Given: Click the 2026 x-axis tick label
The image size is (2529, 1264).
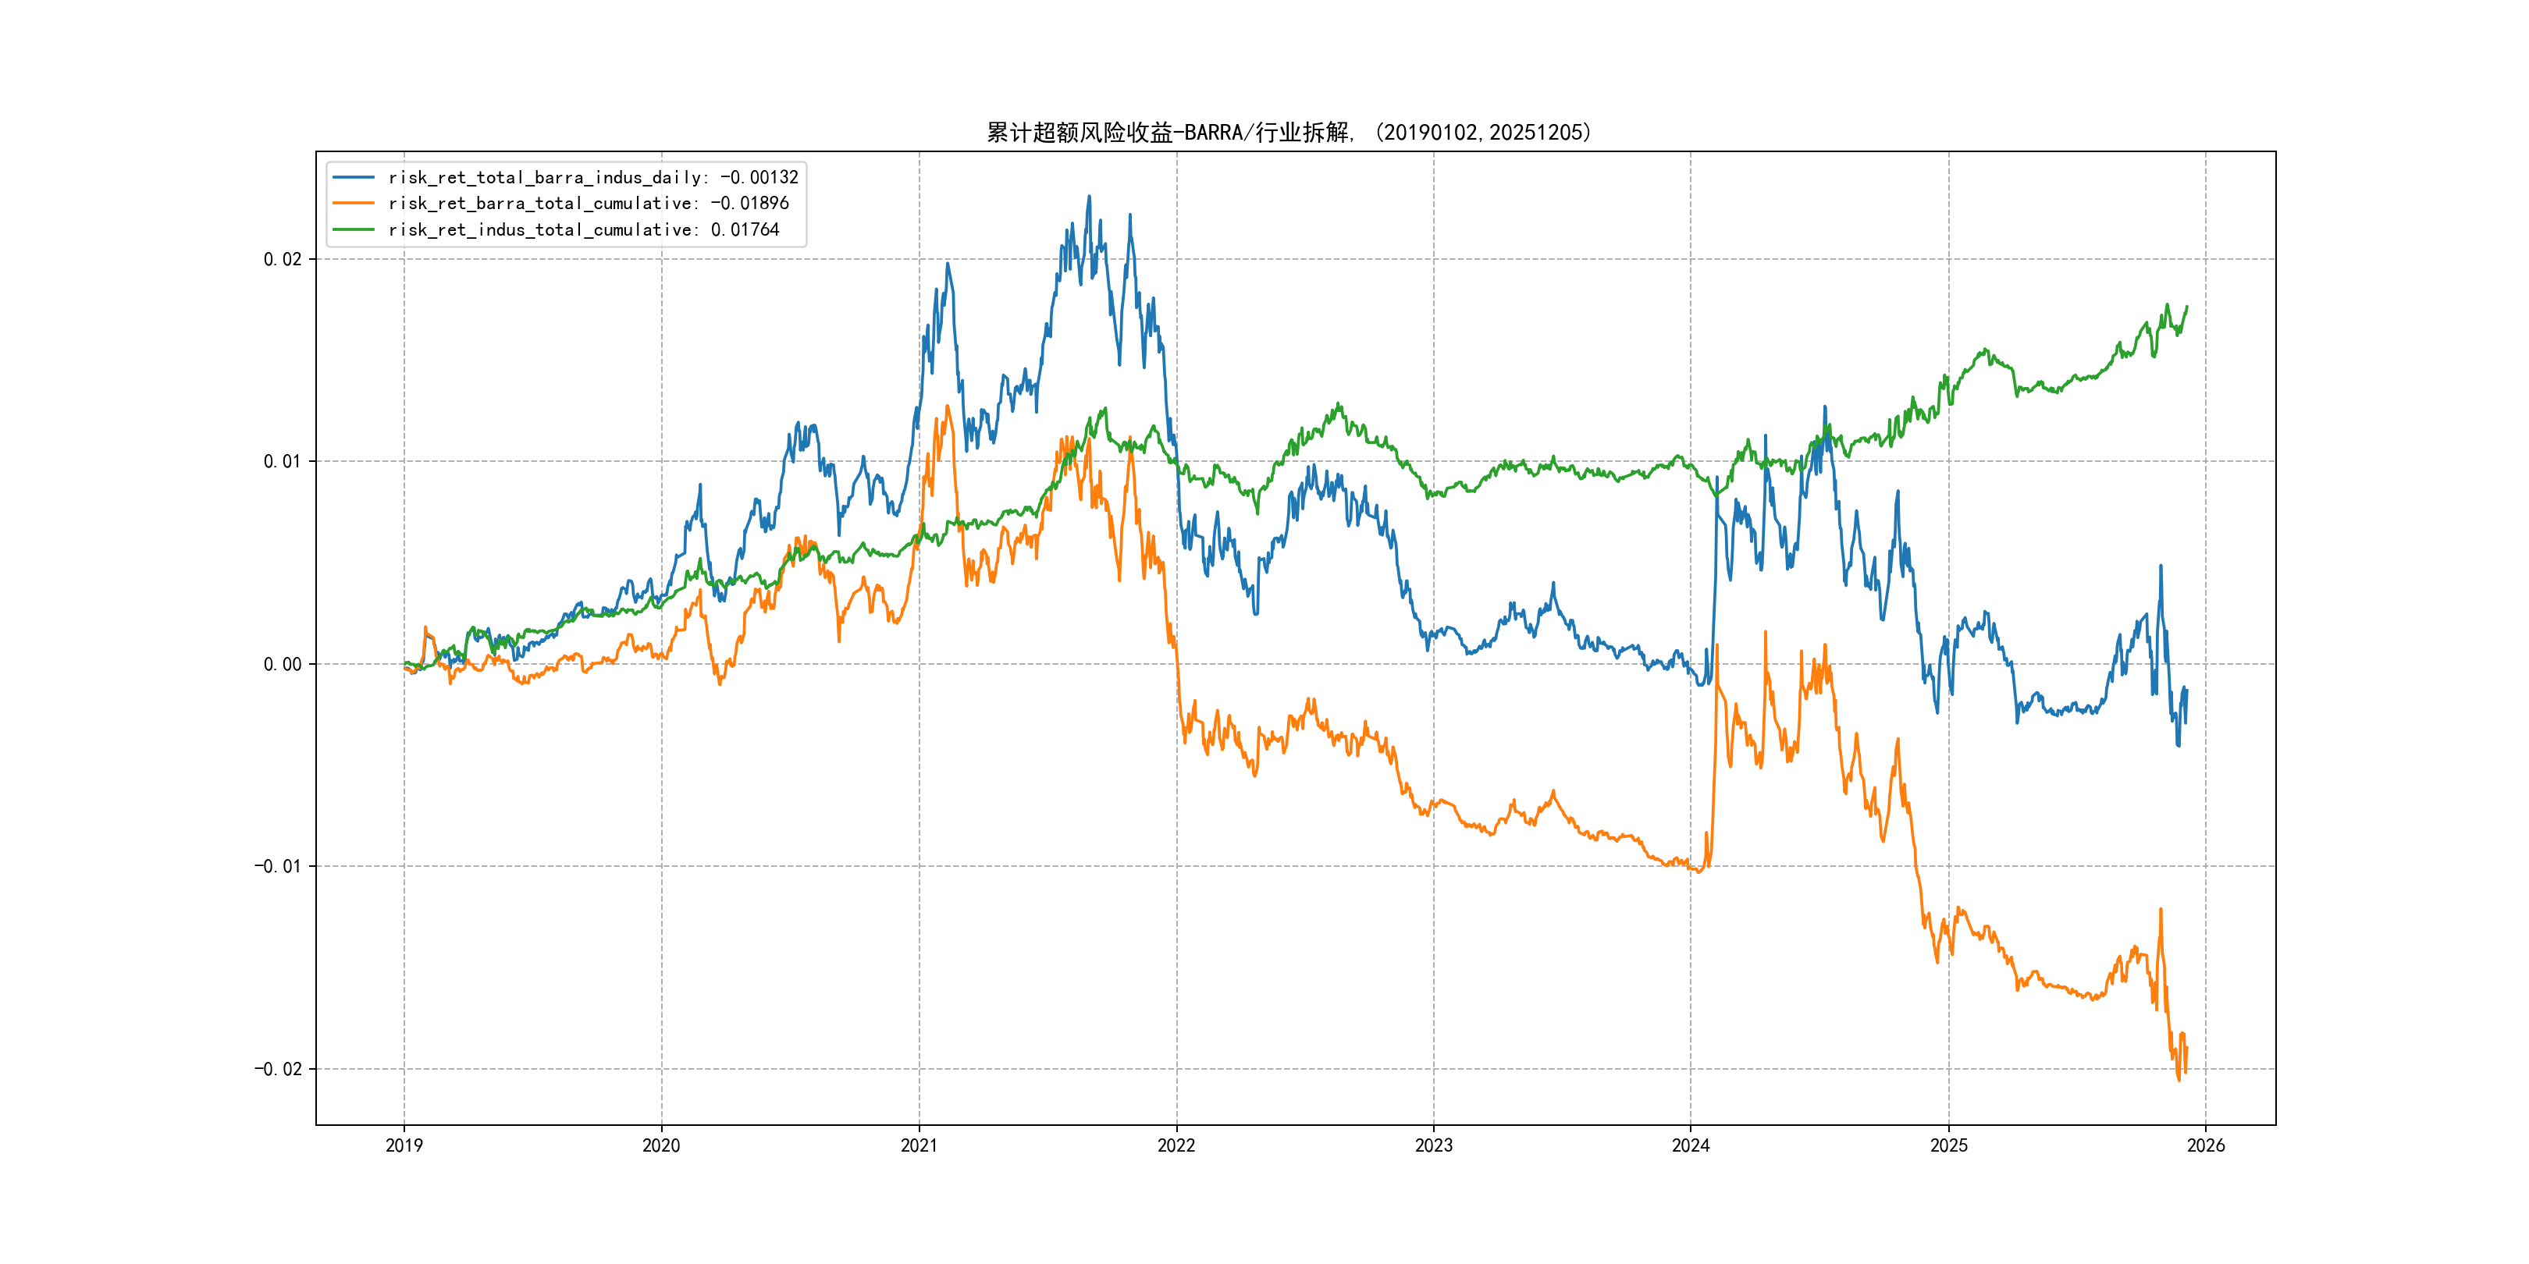Looking at the screenshot, I should (2206, 1145).
